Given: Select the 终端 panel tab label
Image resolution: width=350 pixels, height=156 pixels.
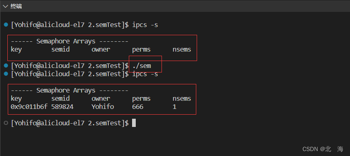Looking at the screenshot, I should click(16, 7).
